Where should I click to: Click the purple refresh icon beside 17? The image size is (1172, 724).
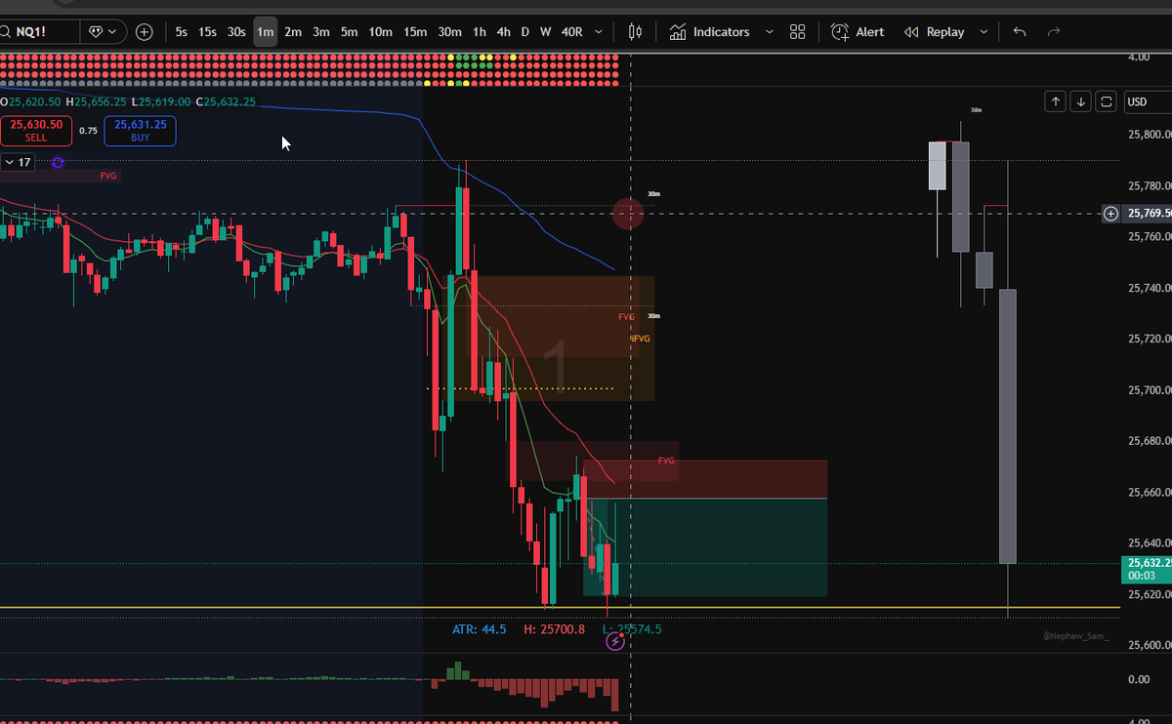58,163
